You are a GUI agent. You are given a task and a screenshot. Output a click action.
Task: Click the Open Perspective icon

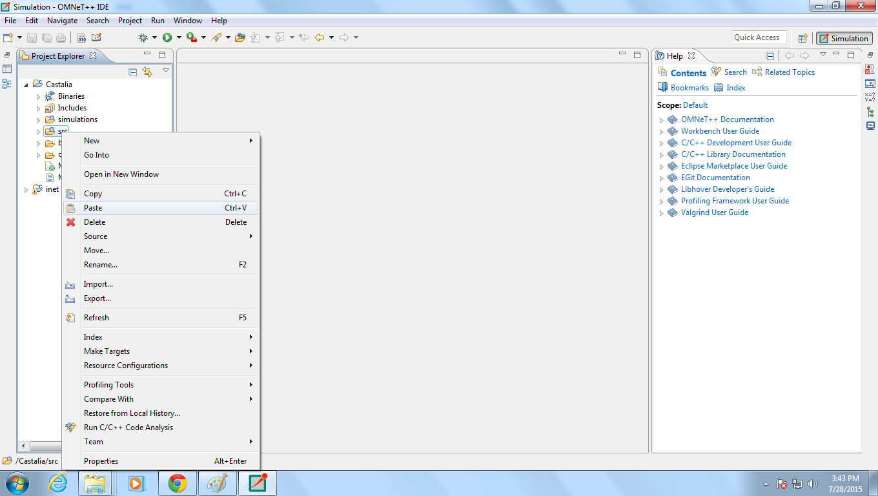[x=802, y=38]
